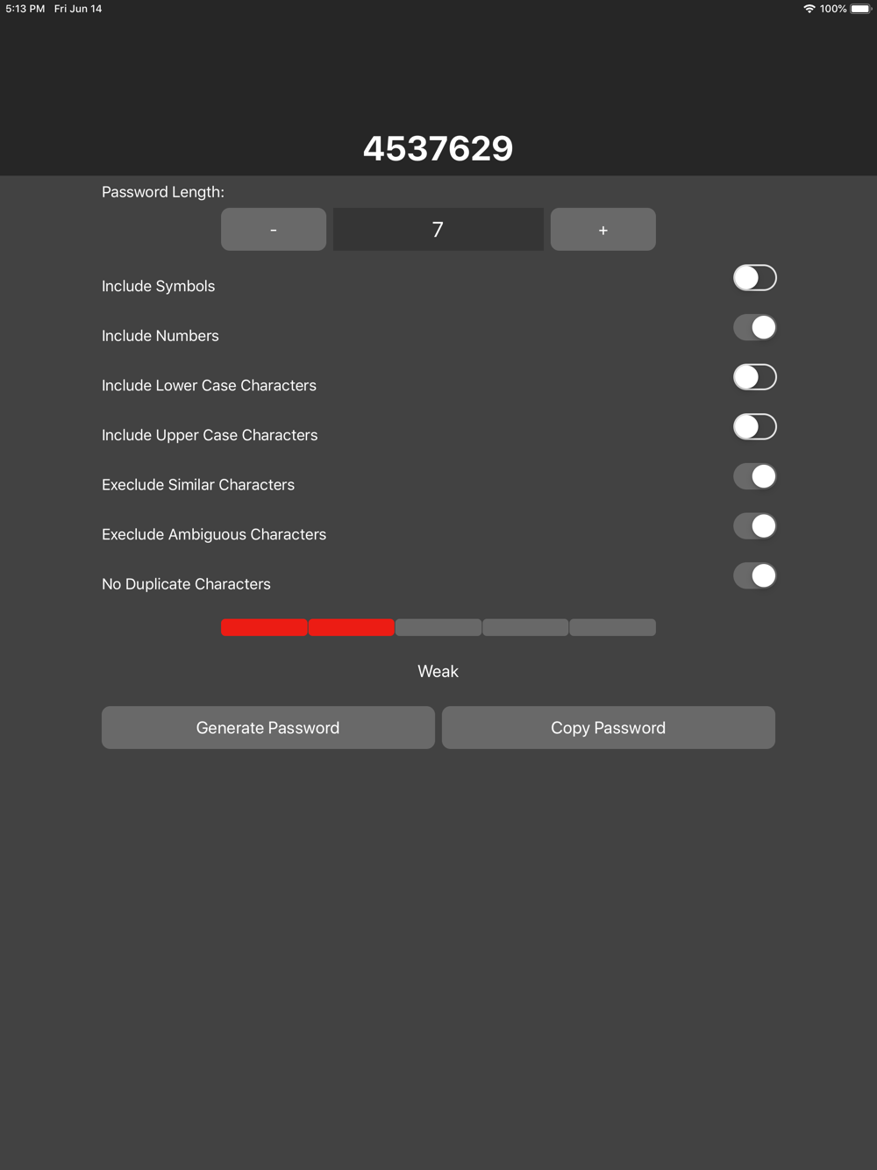Generate a new password
877x1170 pixels.
pyautogui.click(x=268, y=728)
